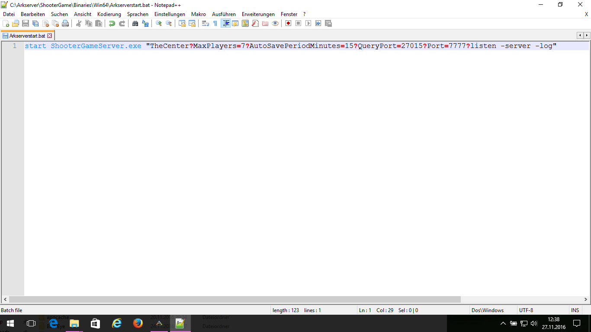
Task: Click the Paste toolbar icon
Action: tap(99, 23)
